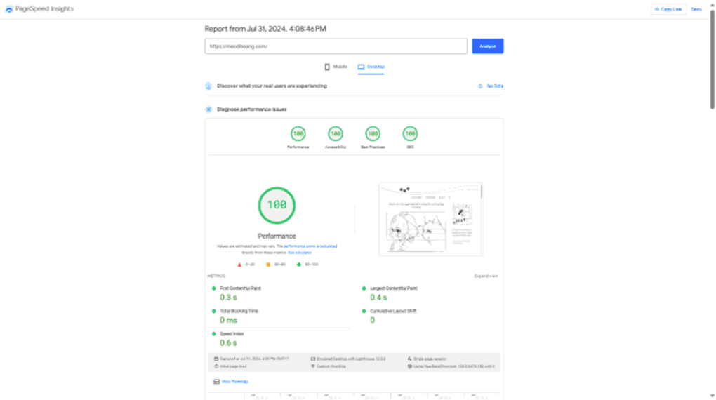The height and width of the screenshot is (400, 716).
Task: Open the View Treemap link
Action: coord(234,382)
